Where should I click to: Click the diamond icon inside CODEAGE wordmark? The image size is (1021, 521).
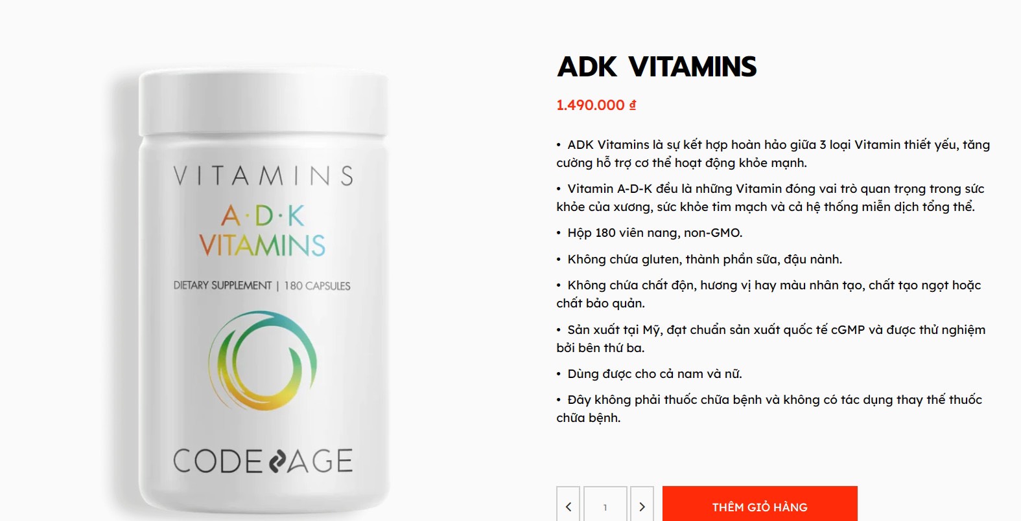coord(277,461)
